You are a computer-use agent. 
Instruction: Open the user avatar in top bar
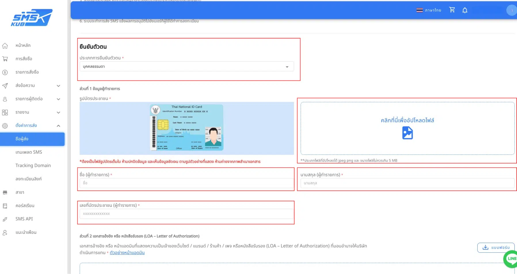pyautogui.click(x=512, y=10)
